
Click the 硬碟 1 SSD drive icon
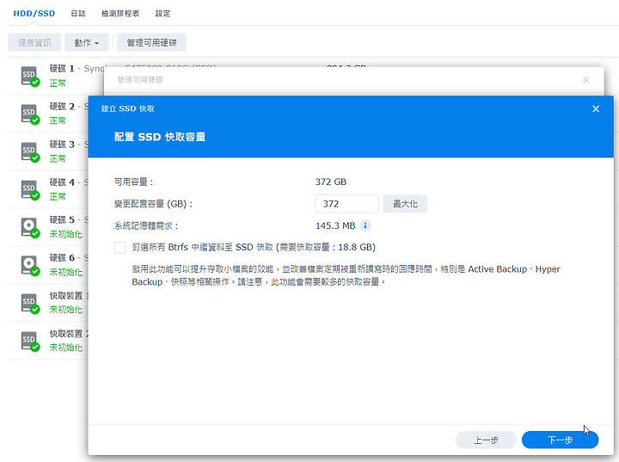pyautogui.click(x=30, y=76)
